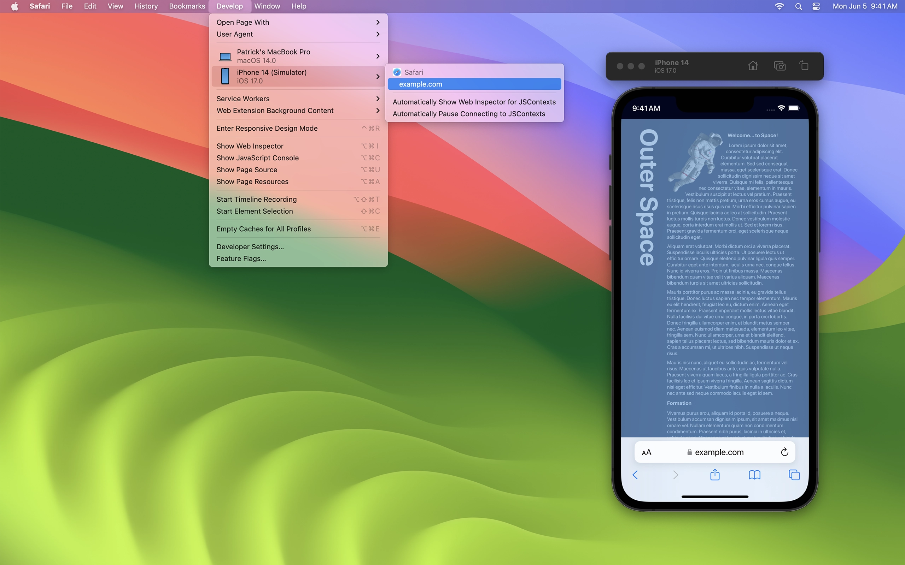Click the bookmarks icon in iPhone Safari
905x565 pixels.
[x=754, y=475]
